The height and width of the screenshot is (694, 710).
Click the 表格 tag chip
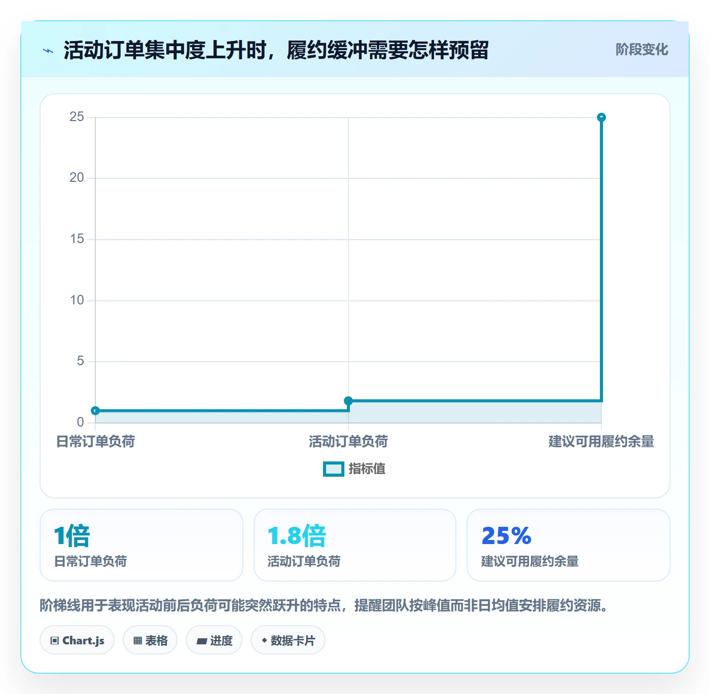150,640
